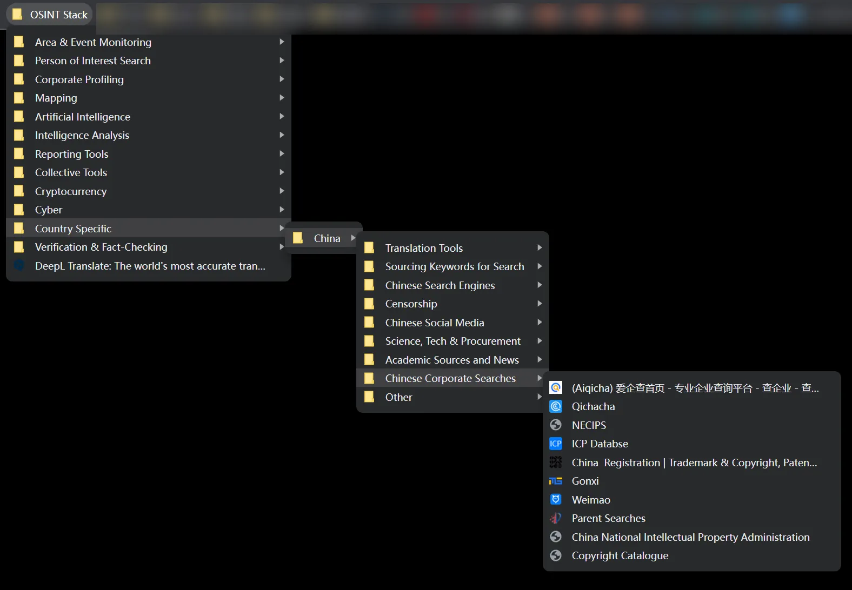
Task: Expand the Sourcing Keywords for Search arrow
Action: [x=540, y=266]
